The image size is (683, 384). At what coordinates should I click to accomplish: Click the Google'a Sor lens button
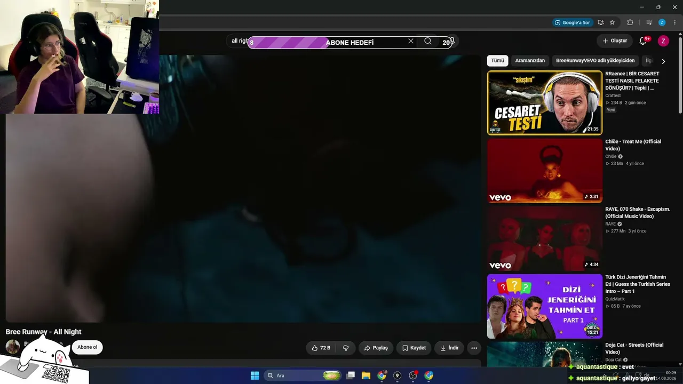coord(573,22)
